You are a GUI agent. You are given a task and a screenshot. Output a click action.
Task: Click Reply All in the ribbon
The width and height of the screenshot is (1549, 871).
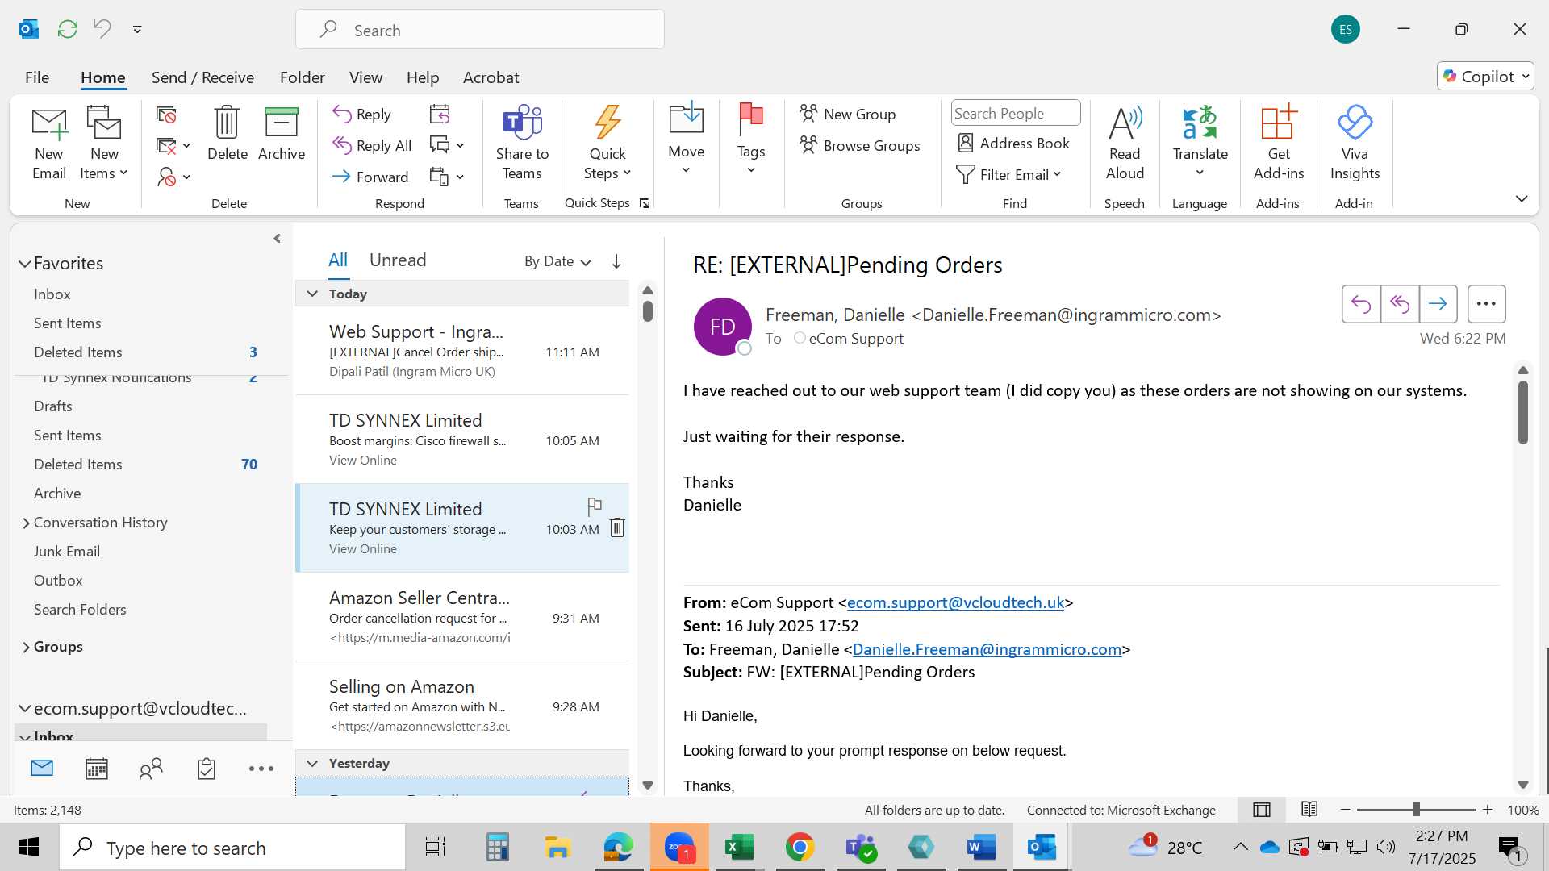tap(372, 145)
